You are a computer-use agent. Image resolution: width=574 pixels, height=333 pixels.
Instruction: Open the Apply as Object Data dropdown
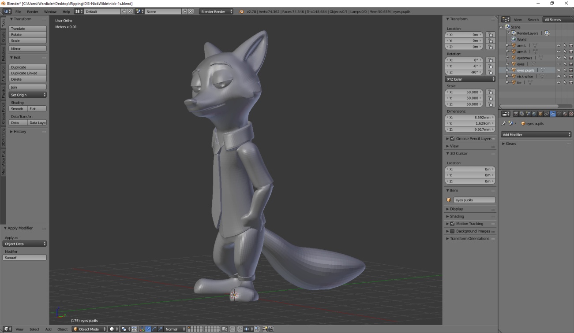tap(25, 244)
